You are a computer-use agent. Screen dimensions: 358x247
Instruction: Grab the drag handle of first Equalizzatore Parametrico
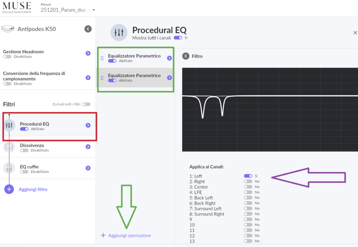click(x=102, y=58)
